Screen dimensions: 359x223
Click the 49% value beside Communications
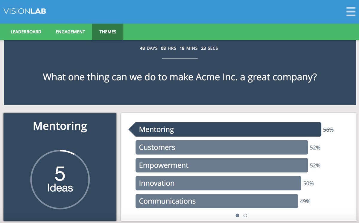click(305, 201)
